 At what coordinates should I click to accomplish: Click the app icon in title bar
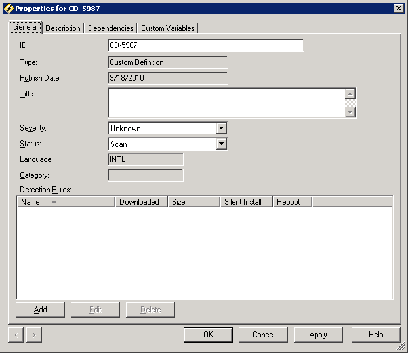(8, 8)
